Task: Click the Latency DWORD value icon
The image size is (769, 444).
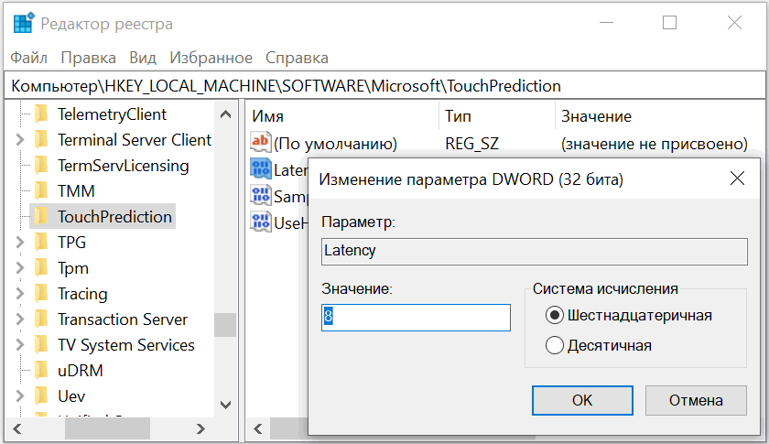Action: click(x=260, y=168)
